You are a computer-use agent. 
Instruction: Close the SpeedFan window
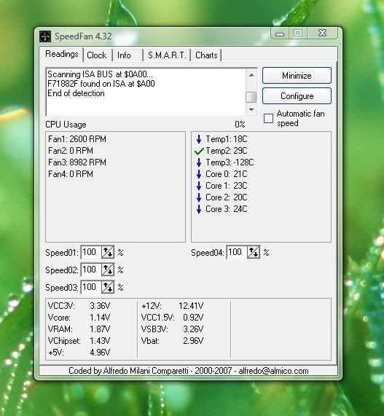point(322,34)
